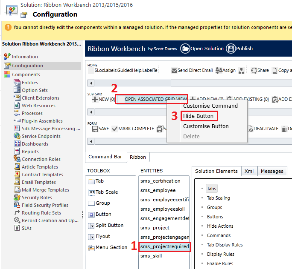This screenshot has width=292, height=269.
Task: Choose Hide Button from context menu
Action: (x=198, y=116)
